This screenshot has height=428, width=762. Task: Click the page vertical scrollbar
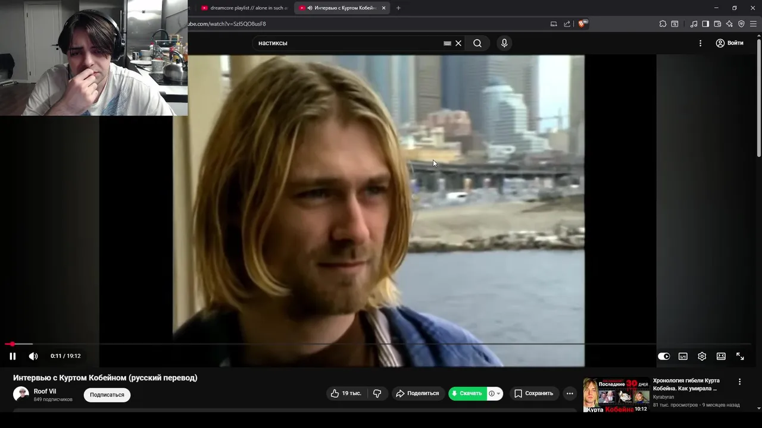point(758,98)
